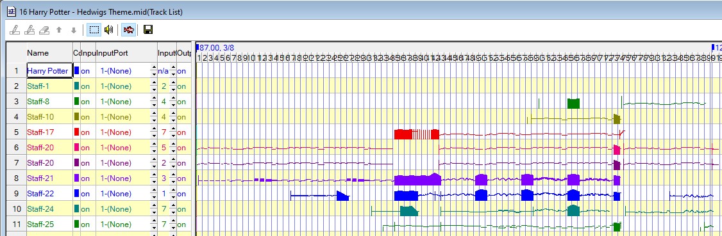The image size is (722, 236).
Task: Click the red note block in Staff-17 lane
Action: click(403, 134)
